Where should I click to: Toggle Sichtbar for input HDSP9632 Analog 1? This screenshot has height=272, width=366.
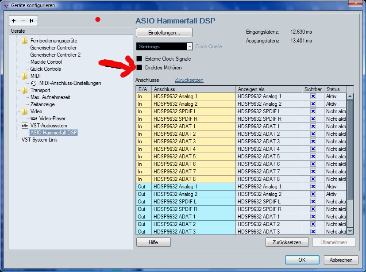[313, 96]
